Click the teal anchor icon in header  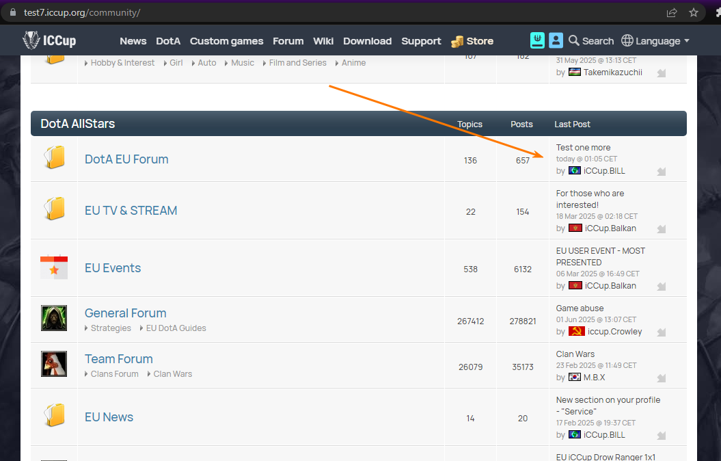pos(537,40)
